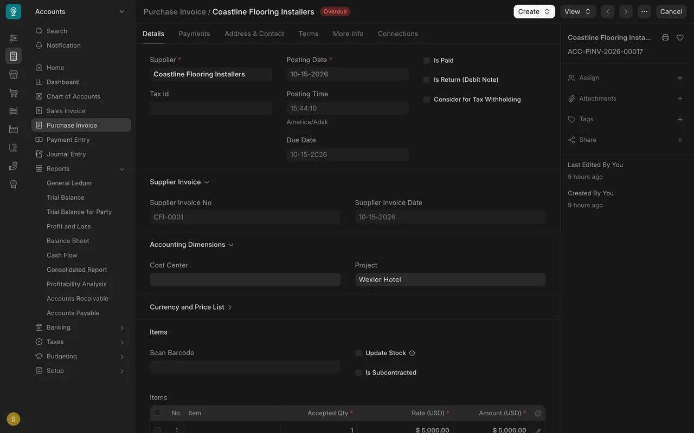Click the Cost Center input field
The image size is (694, 433).
point(245,280)
